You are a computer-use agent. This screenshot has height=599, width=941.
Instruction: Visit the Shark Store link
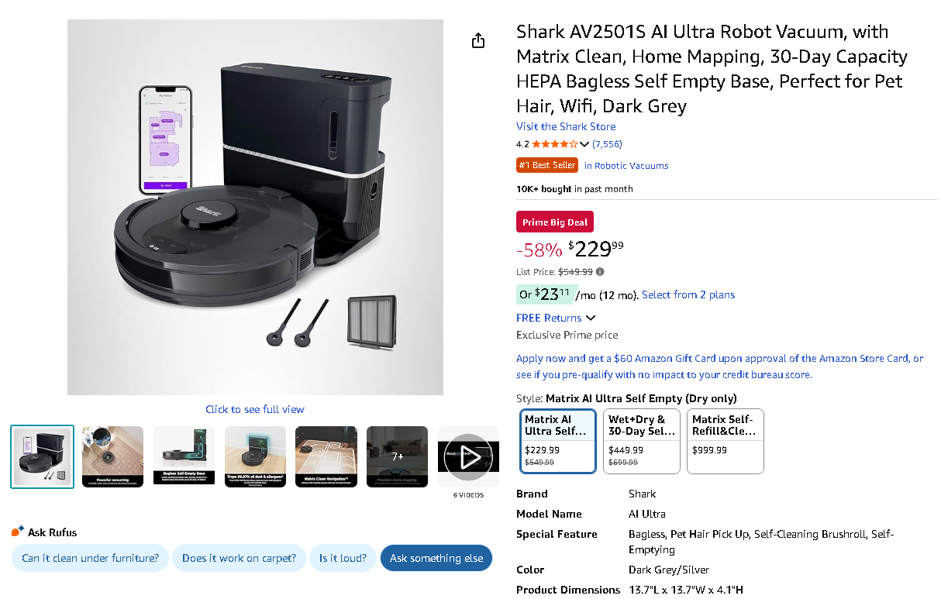566,126
